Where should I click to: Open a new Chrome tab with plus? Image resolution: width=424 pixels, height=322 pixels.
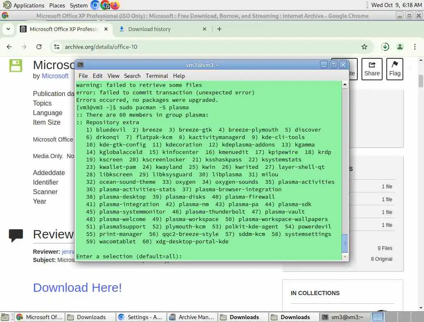click(x=219, y=29)
